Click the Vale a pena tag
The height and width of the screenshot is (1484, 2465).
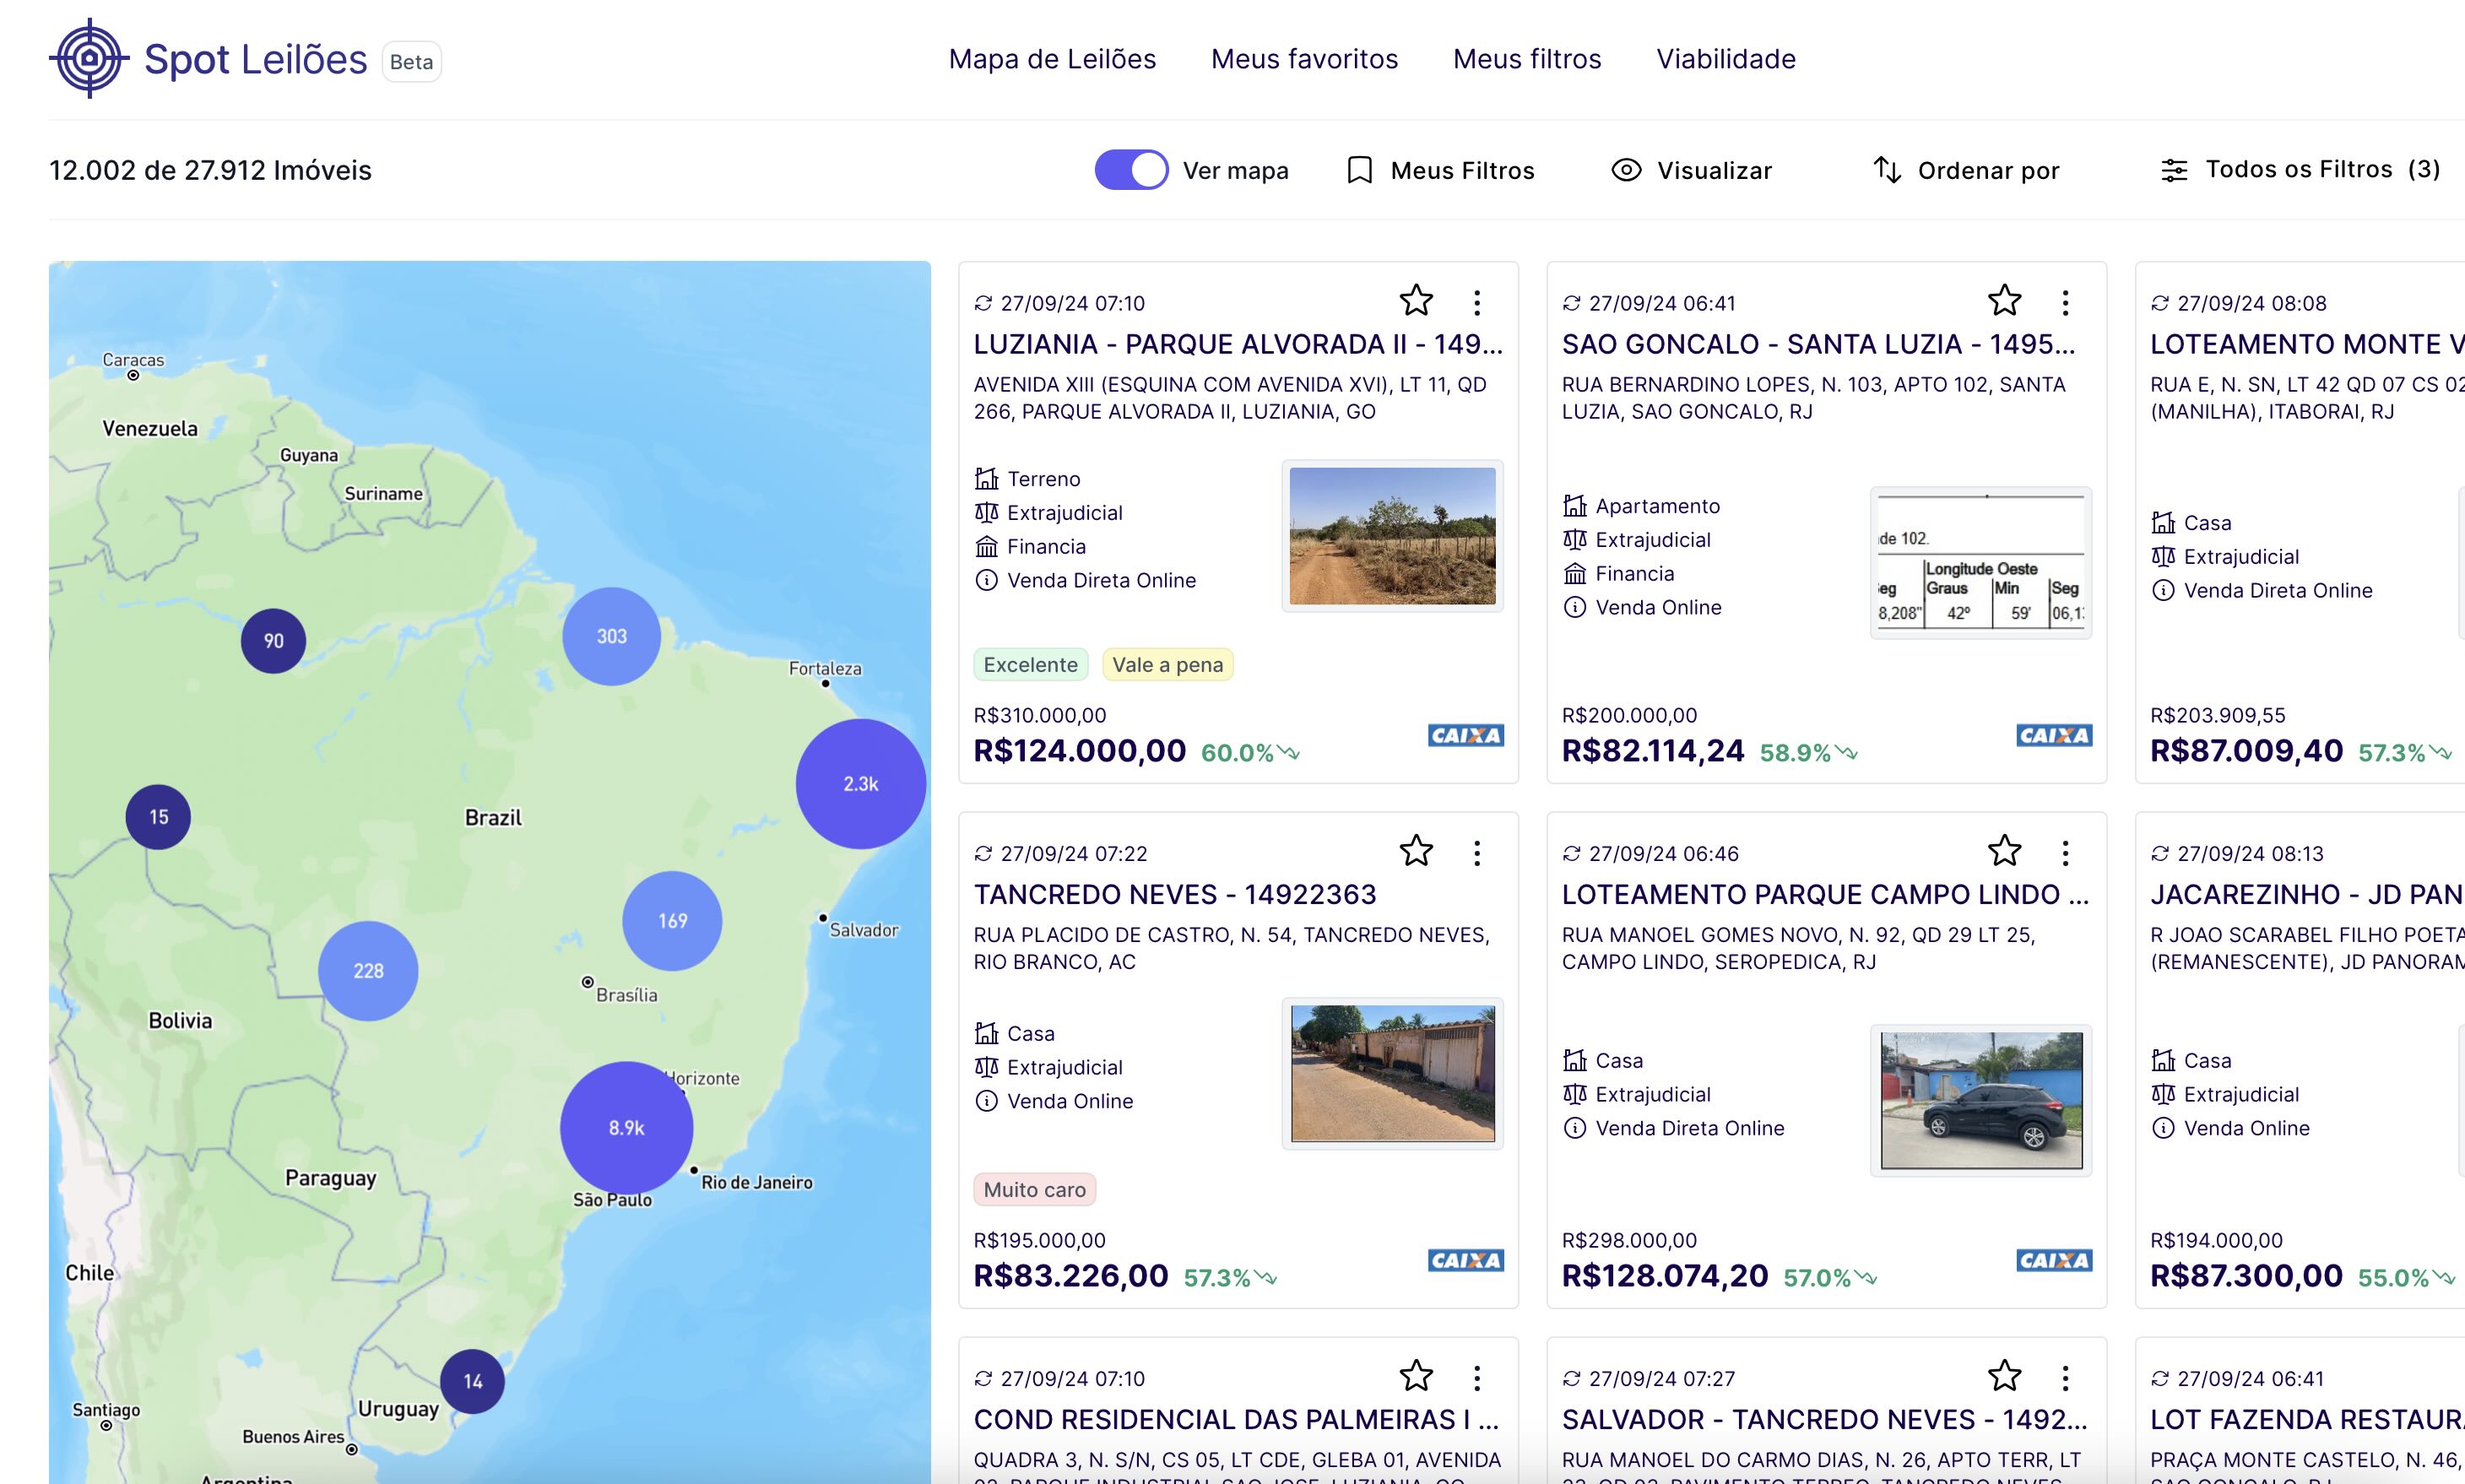tap(1167, 665)
